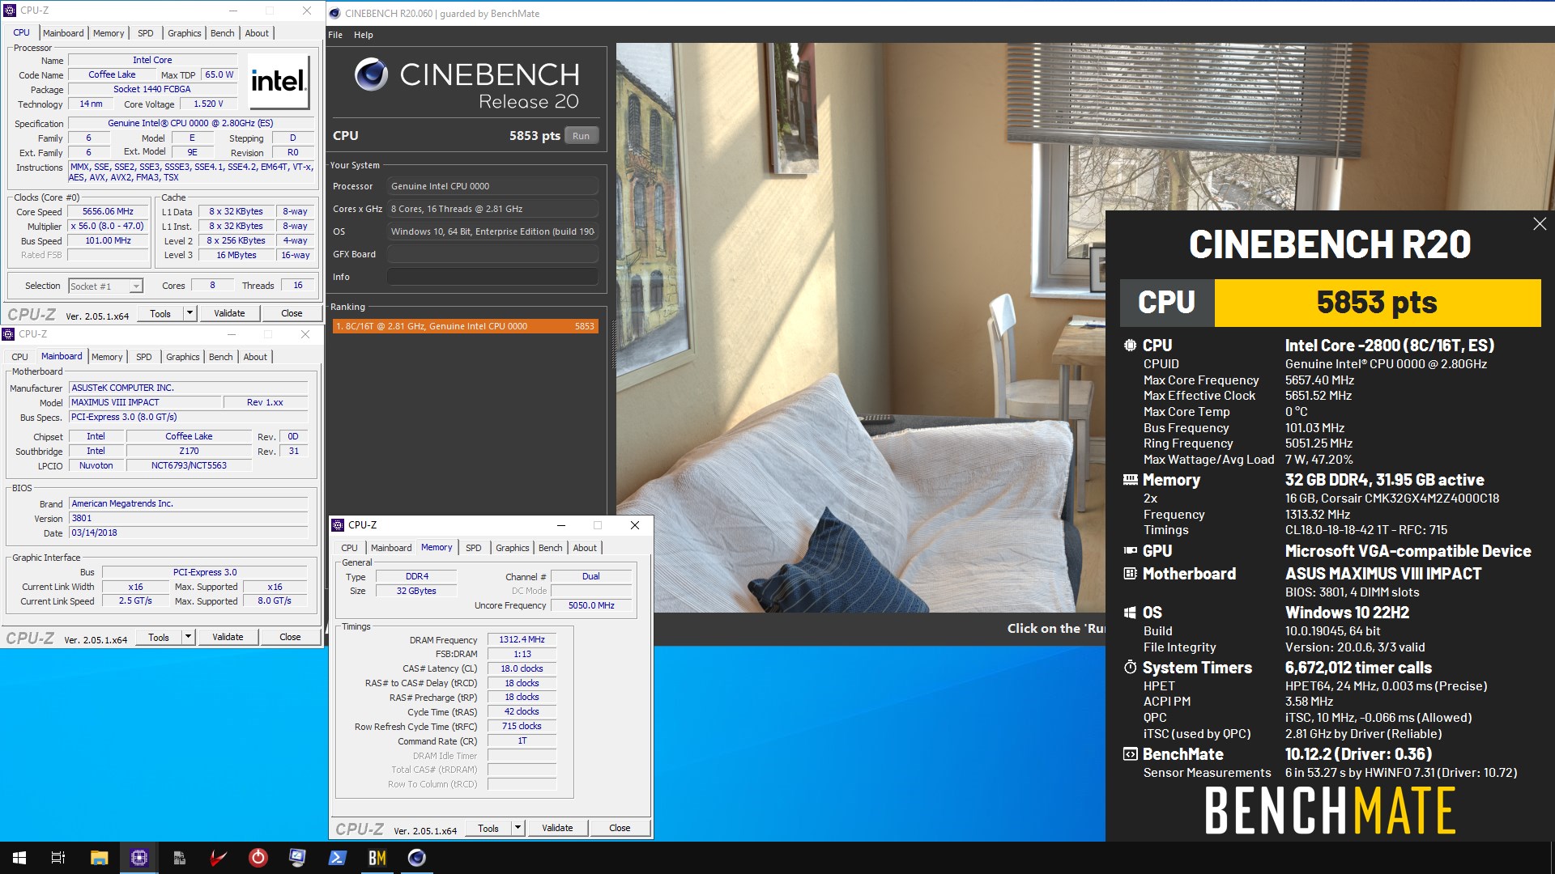Click the Intel logo in CPU-Z
The image size is (1555, 874).
pyautogui.click(x=278, y=81)
